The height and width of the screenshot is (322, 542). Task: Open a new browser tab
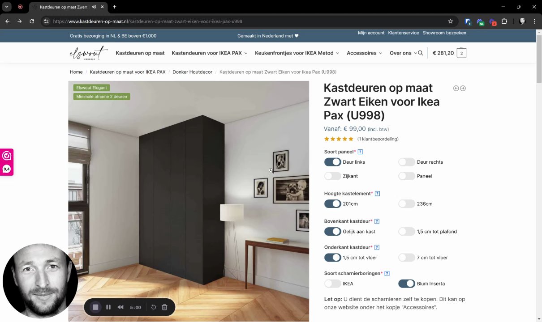coord(114,7)
